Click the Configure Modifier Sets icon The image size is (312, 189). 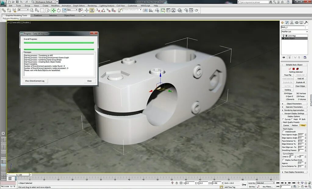tap(305, 57)
